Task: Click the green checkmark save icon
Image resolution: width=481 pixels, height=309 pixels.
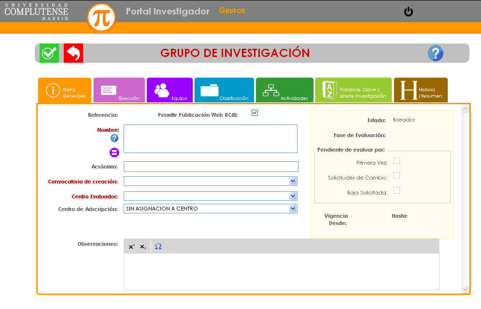Action: pos(49,53)
